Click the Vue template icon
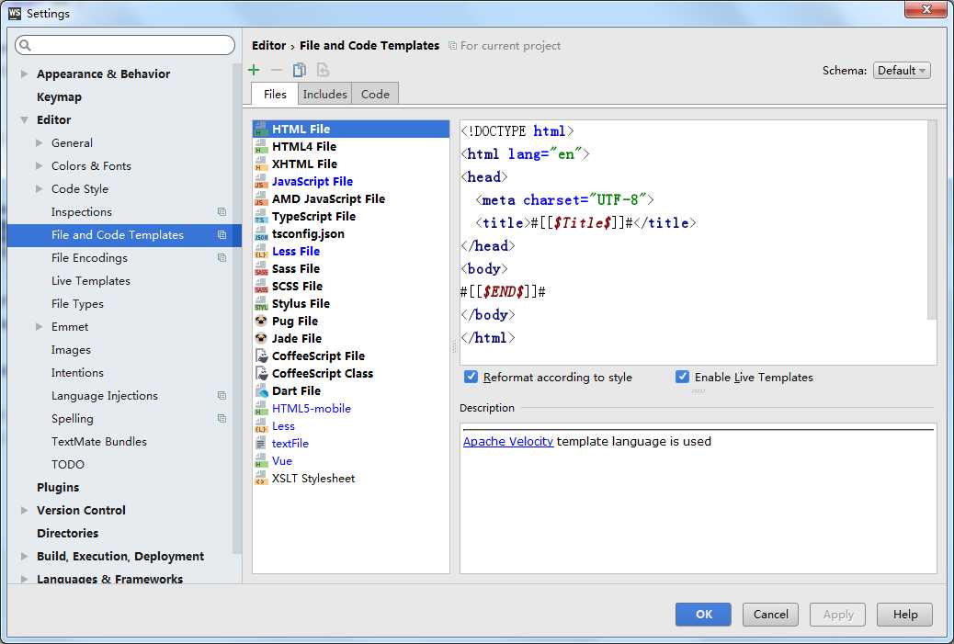This screenshot has width=954, height=644. tap(261, 461)
